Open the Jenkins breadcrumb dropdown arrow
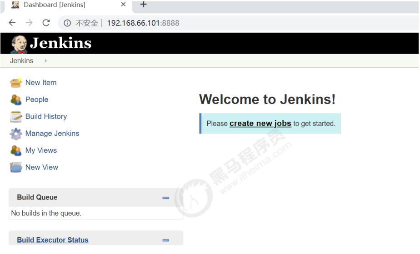 pos(46,61)
